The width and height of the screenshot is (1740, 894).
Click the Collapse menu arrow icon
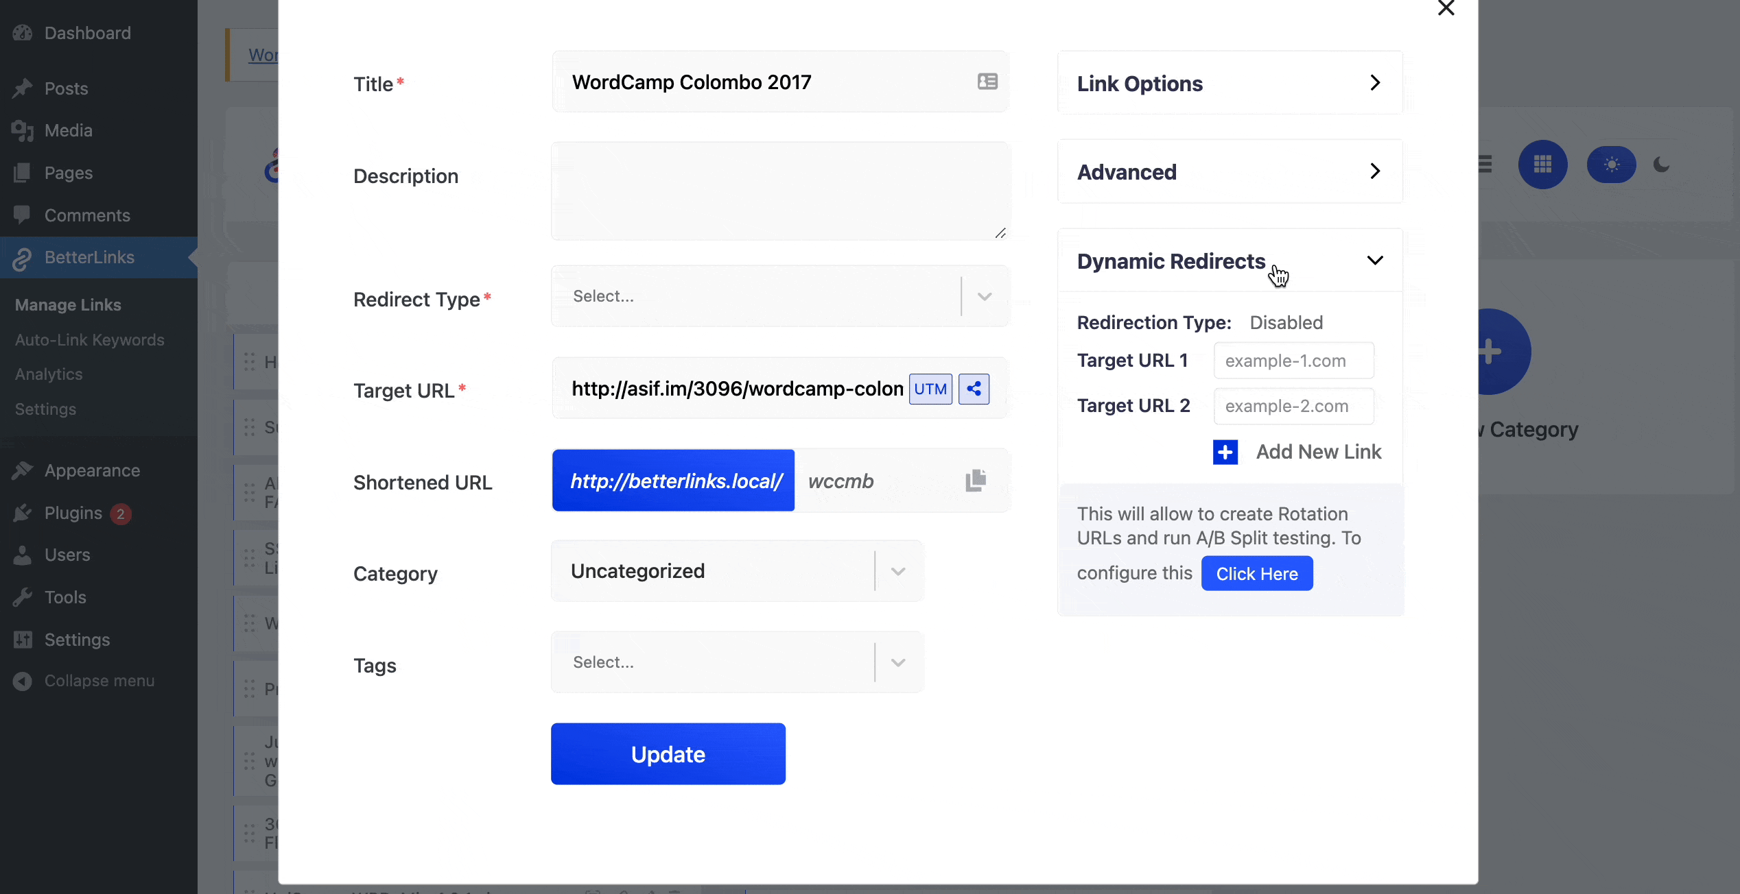[23, 681]
